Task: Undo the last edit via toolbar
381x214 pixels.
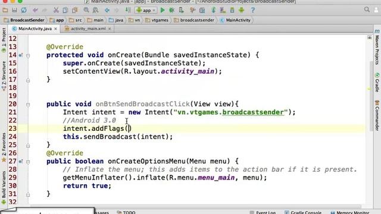Action: tap(35, 10)
